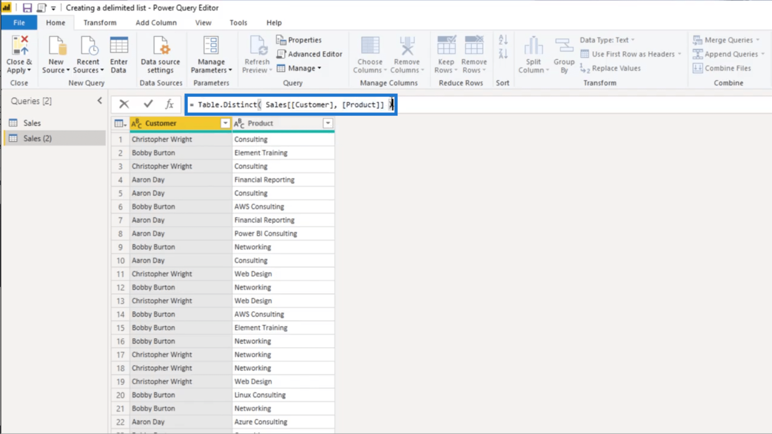Click the Remove Columns icon
772x434 pixels.
click(x=407, y=46)
